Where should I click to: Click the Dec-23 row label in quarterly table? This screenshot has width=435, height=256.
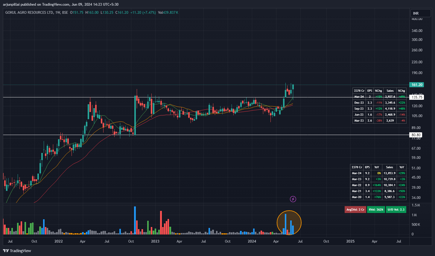click(x=359, y=102)
